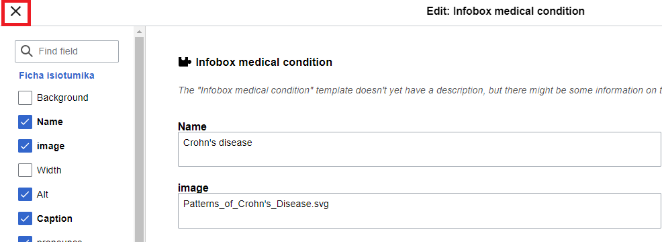Uncheck the image field checkbox

(x=26, y=146)
